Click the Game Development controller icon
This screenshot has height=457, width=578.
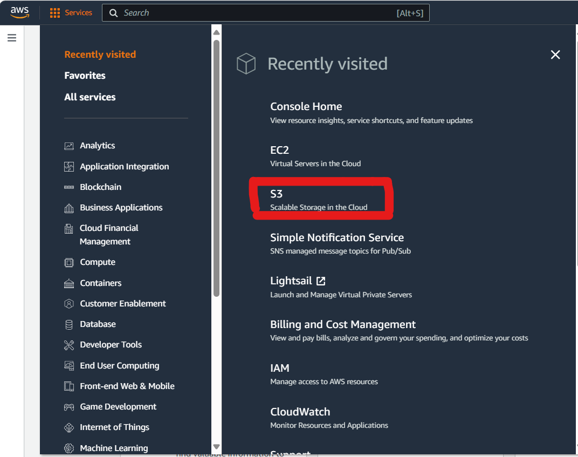(x=69, y=407)
